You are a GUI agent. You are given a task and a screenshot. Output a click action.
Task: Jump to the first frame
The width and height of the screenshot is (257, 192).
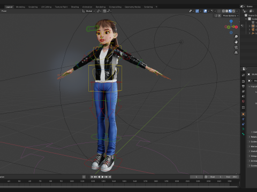(x=92, y=177)
